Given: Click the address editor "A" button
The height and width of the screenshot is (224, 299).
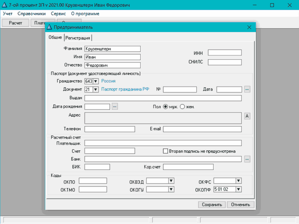Looking at the screenshot, I should [x=247, y=116].
